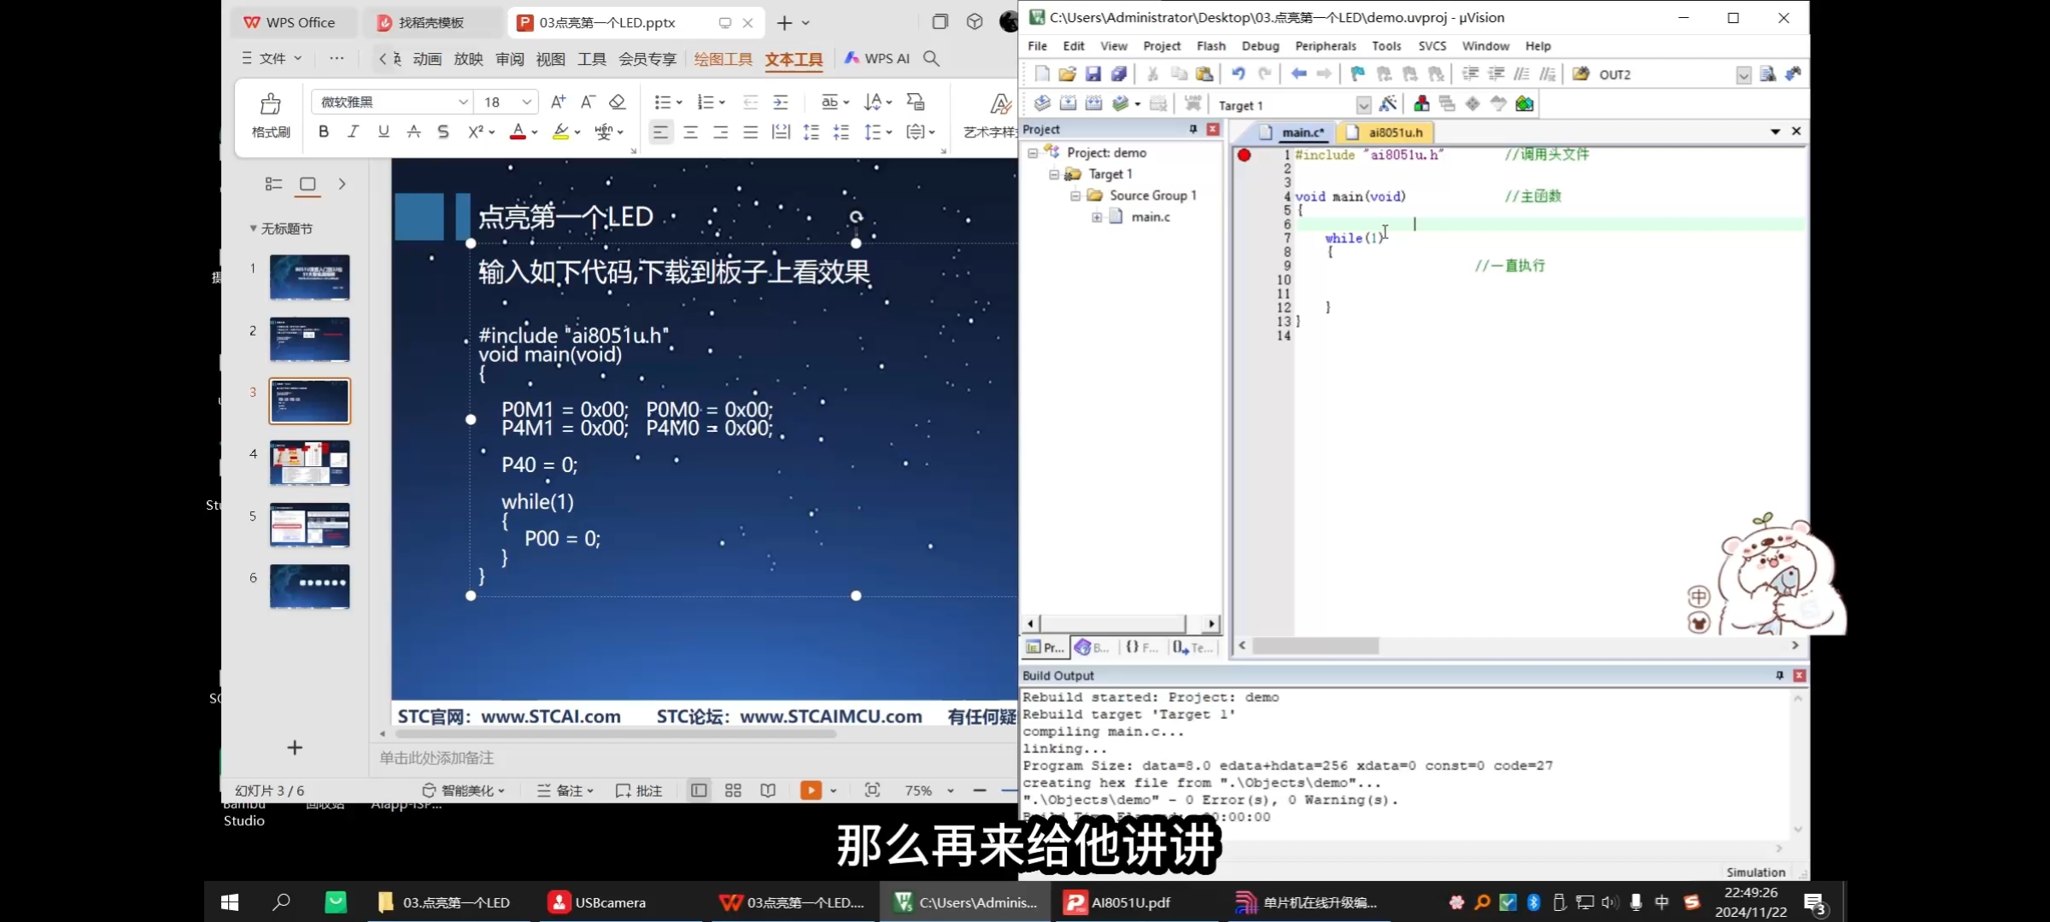
Task: Toggle bold formatting in WPS ribbon
Action: pyautogui.click(x=324, y=131)
